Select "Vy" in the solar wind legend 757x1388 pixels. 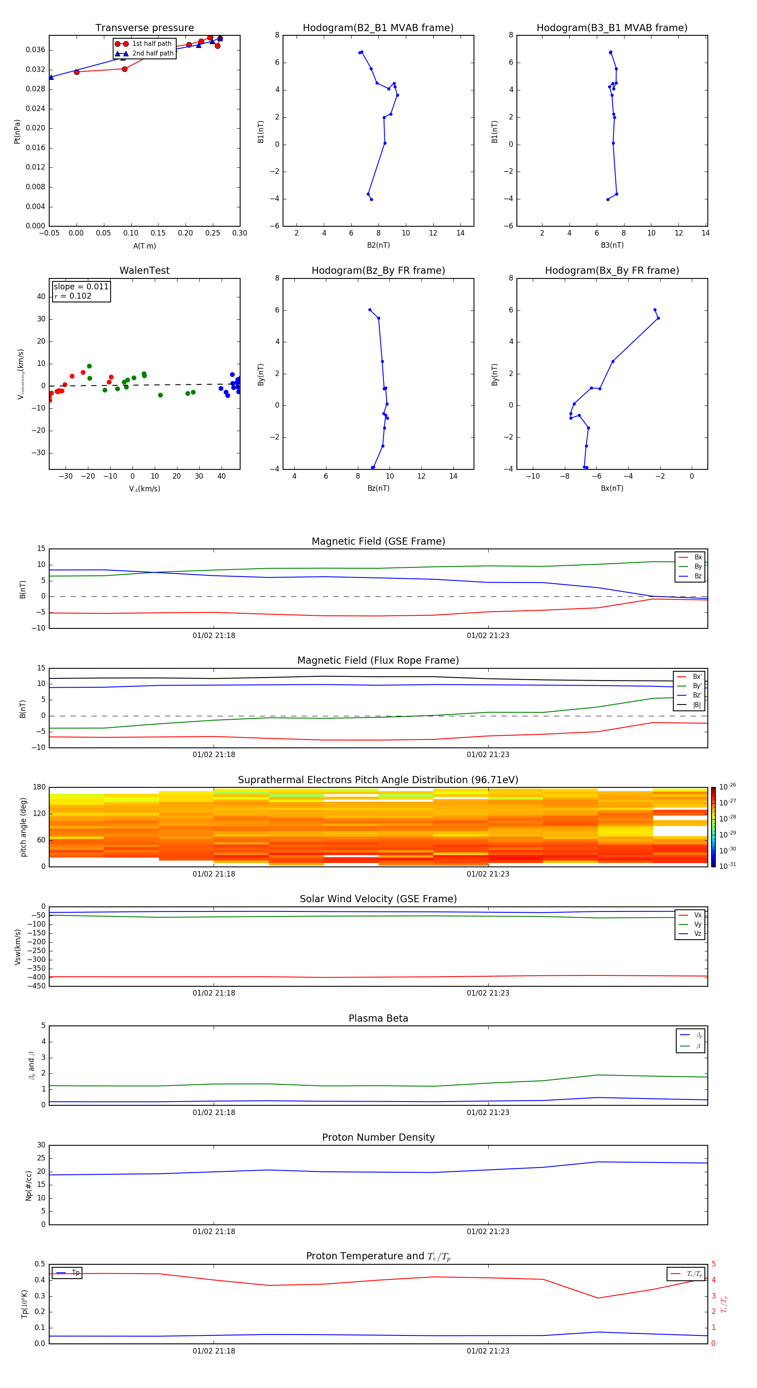(x=691, y=924)
